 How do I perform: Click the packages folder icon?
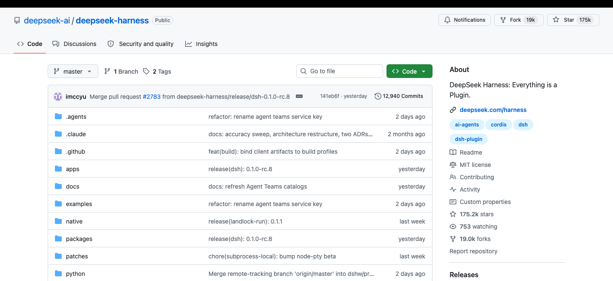click(58, 239)
